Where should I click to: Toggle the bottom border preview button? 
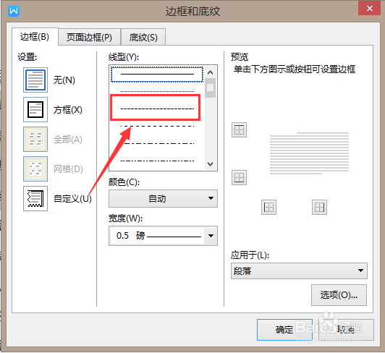click(x=239, y=177)
